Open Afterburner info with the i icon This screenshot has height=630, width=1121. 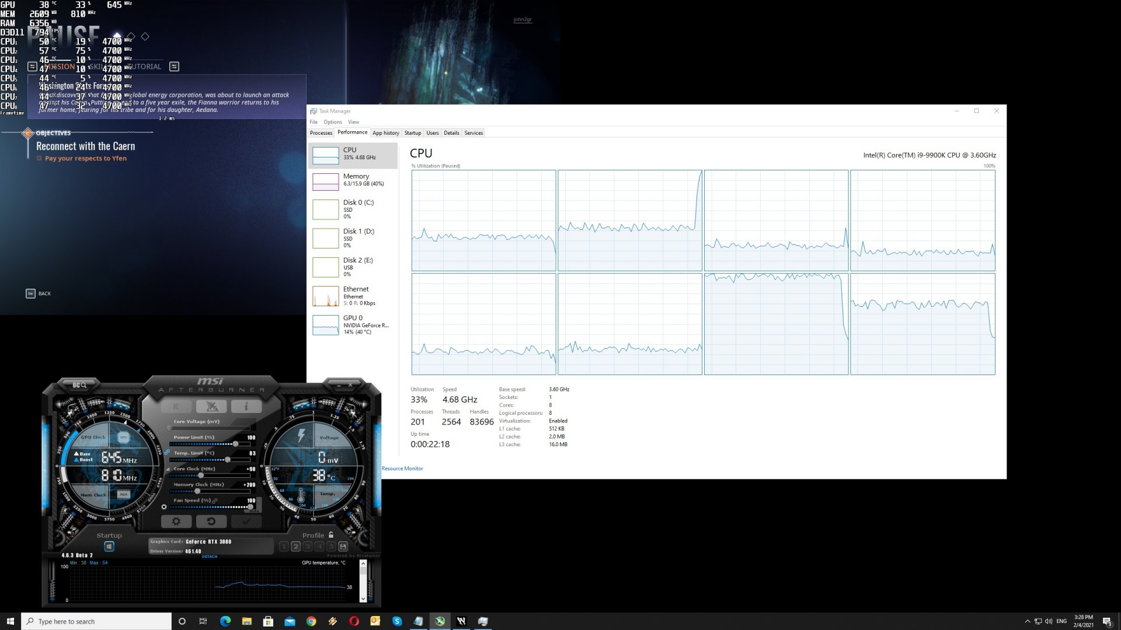click(x=246, y=407)
